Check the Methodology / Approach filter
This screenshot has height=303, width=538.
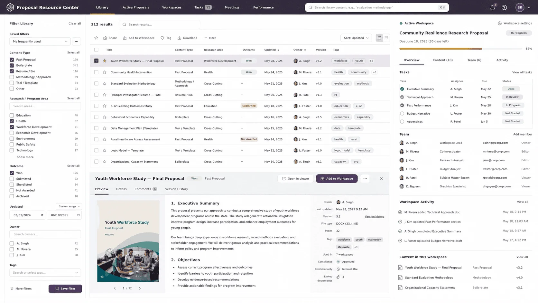pos(12,77)
